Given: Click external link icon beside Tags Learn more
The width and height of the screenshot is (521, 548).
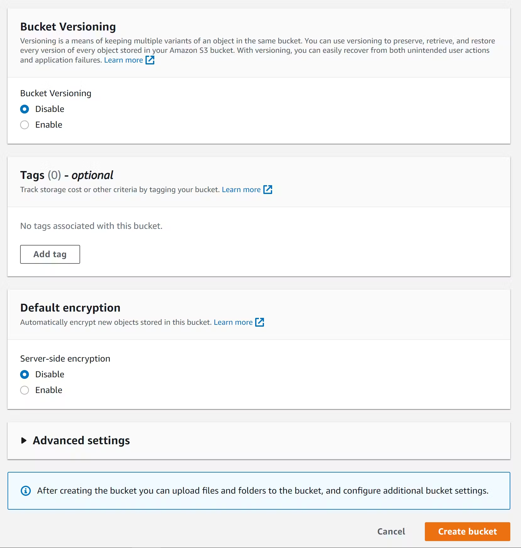Looking at the screenshot, I should [x=268, y=190].
